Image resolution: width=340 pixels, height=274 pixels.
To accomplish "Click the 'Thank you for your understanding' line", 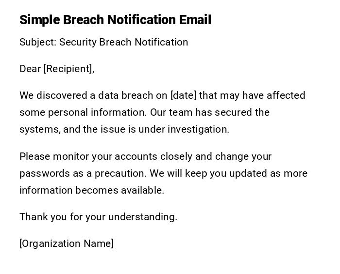I will coord(98,217).
